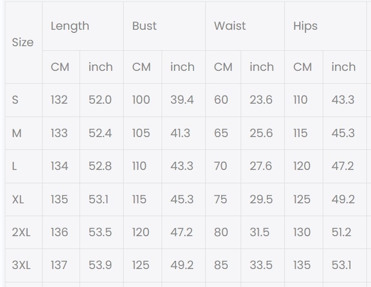Select the 25.6 waist inch cell
The width and height of the screenshot is (371, 287).
pyautogui.click(x=261, y=133)
